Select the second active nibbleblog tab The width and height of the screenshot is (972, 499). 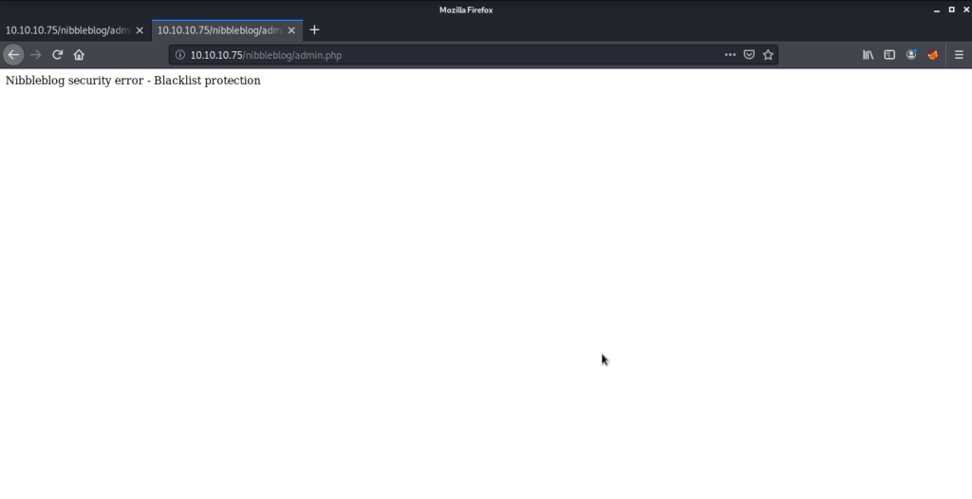coord(218,29)
